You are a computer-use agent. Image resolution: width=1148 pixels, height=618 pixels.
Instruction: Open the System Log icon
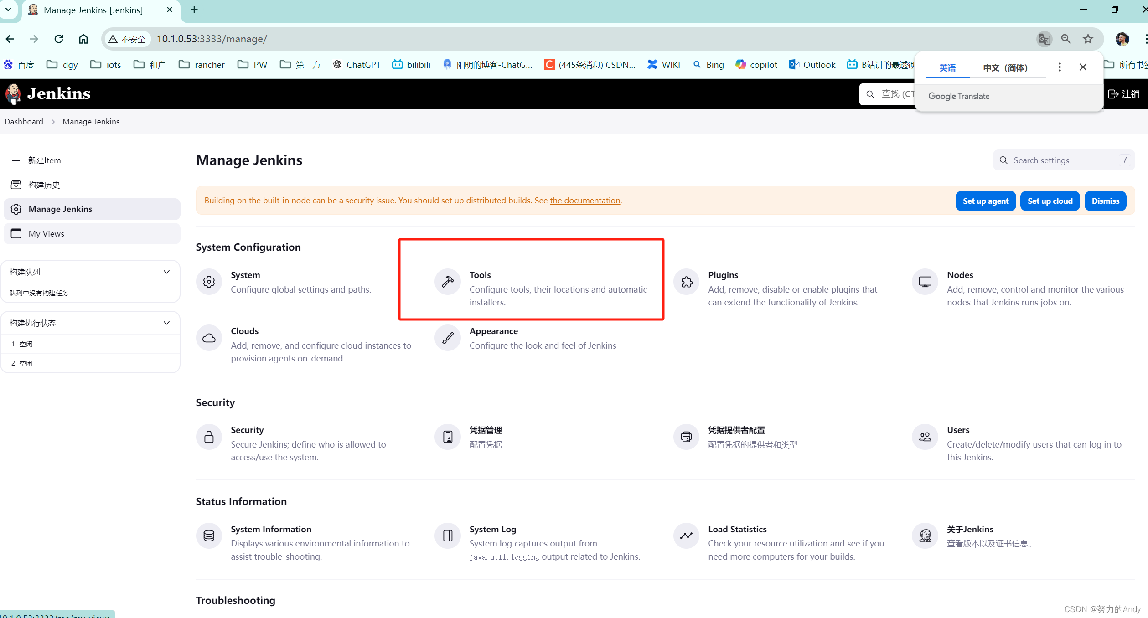click(x=448, y=536)
